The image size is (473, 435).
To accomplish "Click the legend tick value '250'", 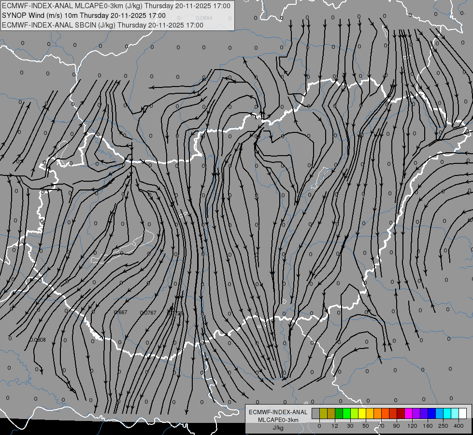I will coord(443,426).
